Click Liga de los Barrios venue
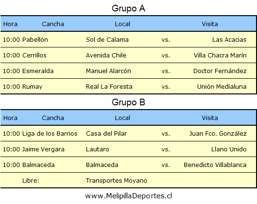Image resolution: width=257 pixels, height=204 pixels. tap(50, 134)
